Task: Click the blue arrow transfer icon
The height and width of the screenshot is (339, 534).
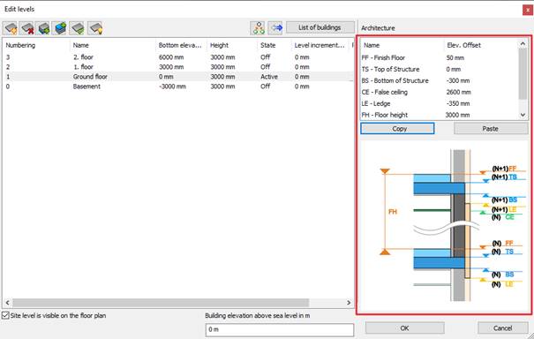Action: point(276,28)
